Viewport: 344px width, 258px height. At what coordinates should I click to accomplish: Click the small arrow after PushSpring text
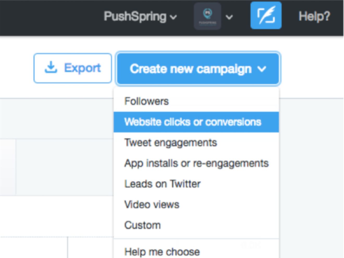(173, 17)
